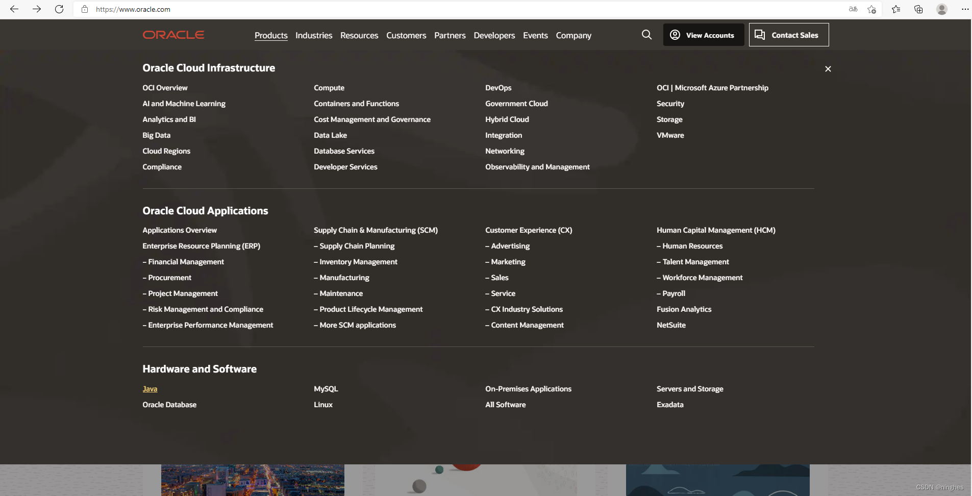Click the Oracle logo
The image size is (972, 496).
pos(173,35)
